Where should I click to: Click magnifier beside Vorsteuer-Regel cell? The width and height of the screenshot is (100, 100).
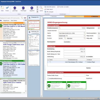pyautogui.click(x=86, y=62)
